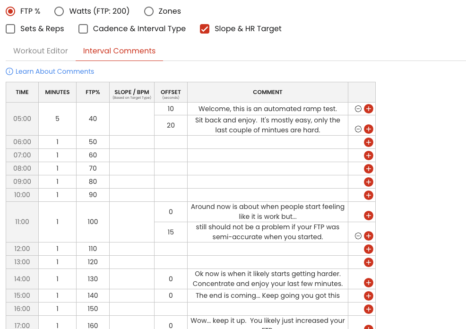Edit the offset value 15 field
The image size is (466, 329).
[171, 232]
